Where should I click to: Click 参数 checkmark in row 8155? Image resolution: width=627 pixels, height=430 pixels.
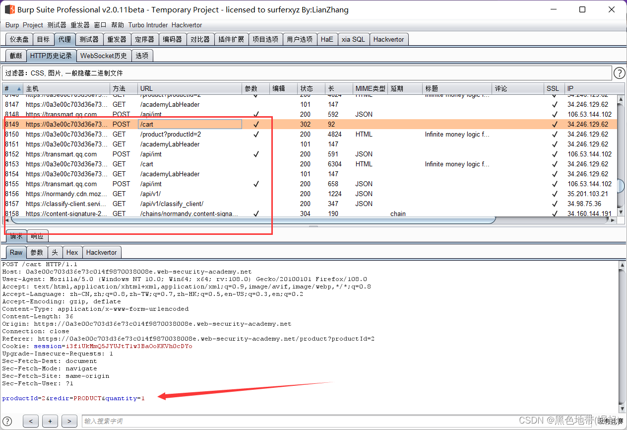pos(256,184)
